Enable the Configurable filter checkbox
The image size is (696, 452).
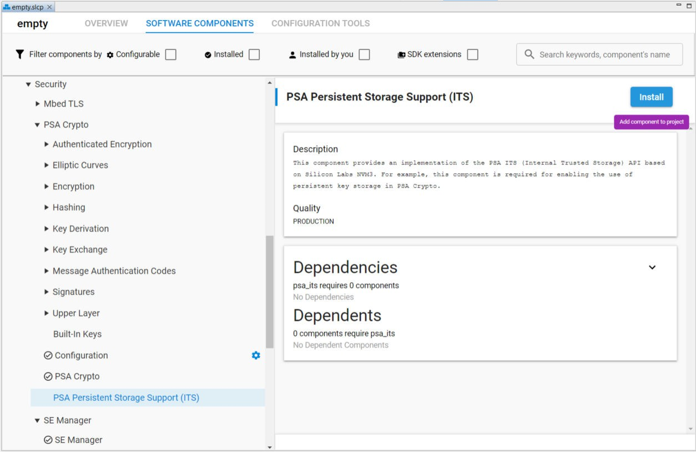point(170,54)
